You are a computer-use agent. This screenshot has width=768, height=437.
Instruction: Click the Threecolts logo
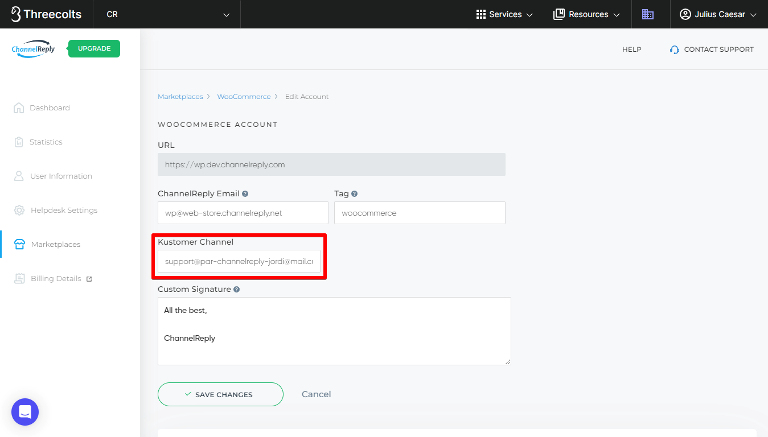[46, 14]
